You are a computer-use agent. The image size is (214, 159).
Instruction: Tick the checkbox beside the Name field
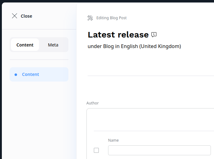[x=96, y=150]
